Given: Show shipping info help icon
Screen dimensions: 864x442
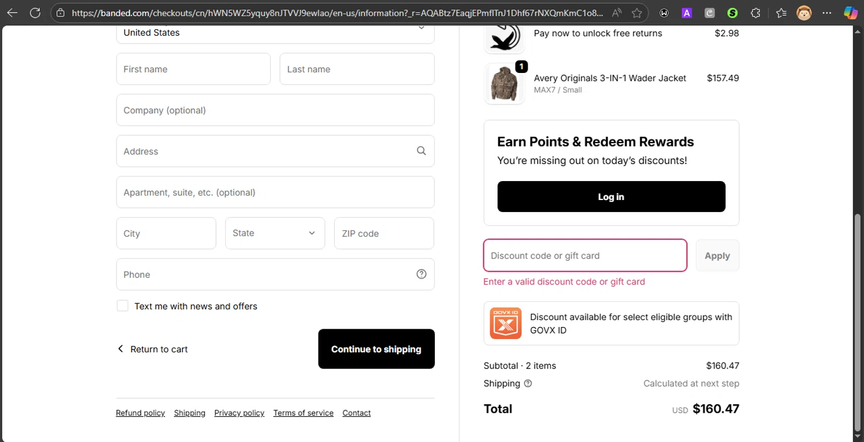Looking at the screenshot, I should [528, 383].
